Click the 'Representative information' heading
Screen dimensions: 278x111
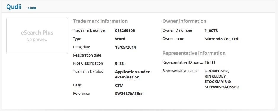(194, 53)
